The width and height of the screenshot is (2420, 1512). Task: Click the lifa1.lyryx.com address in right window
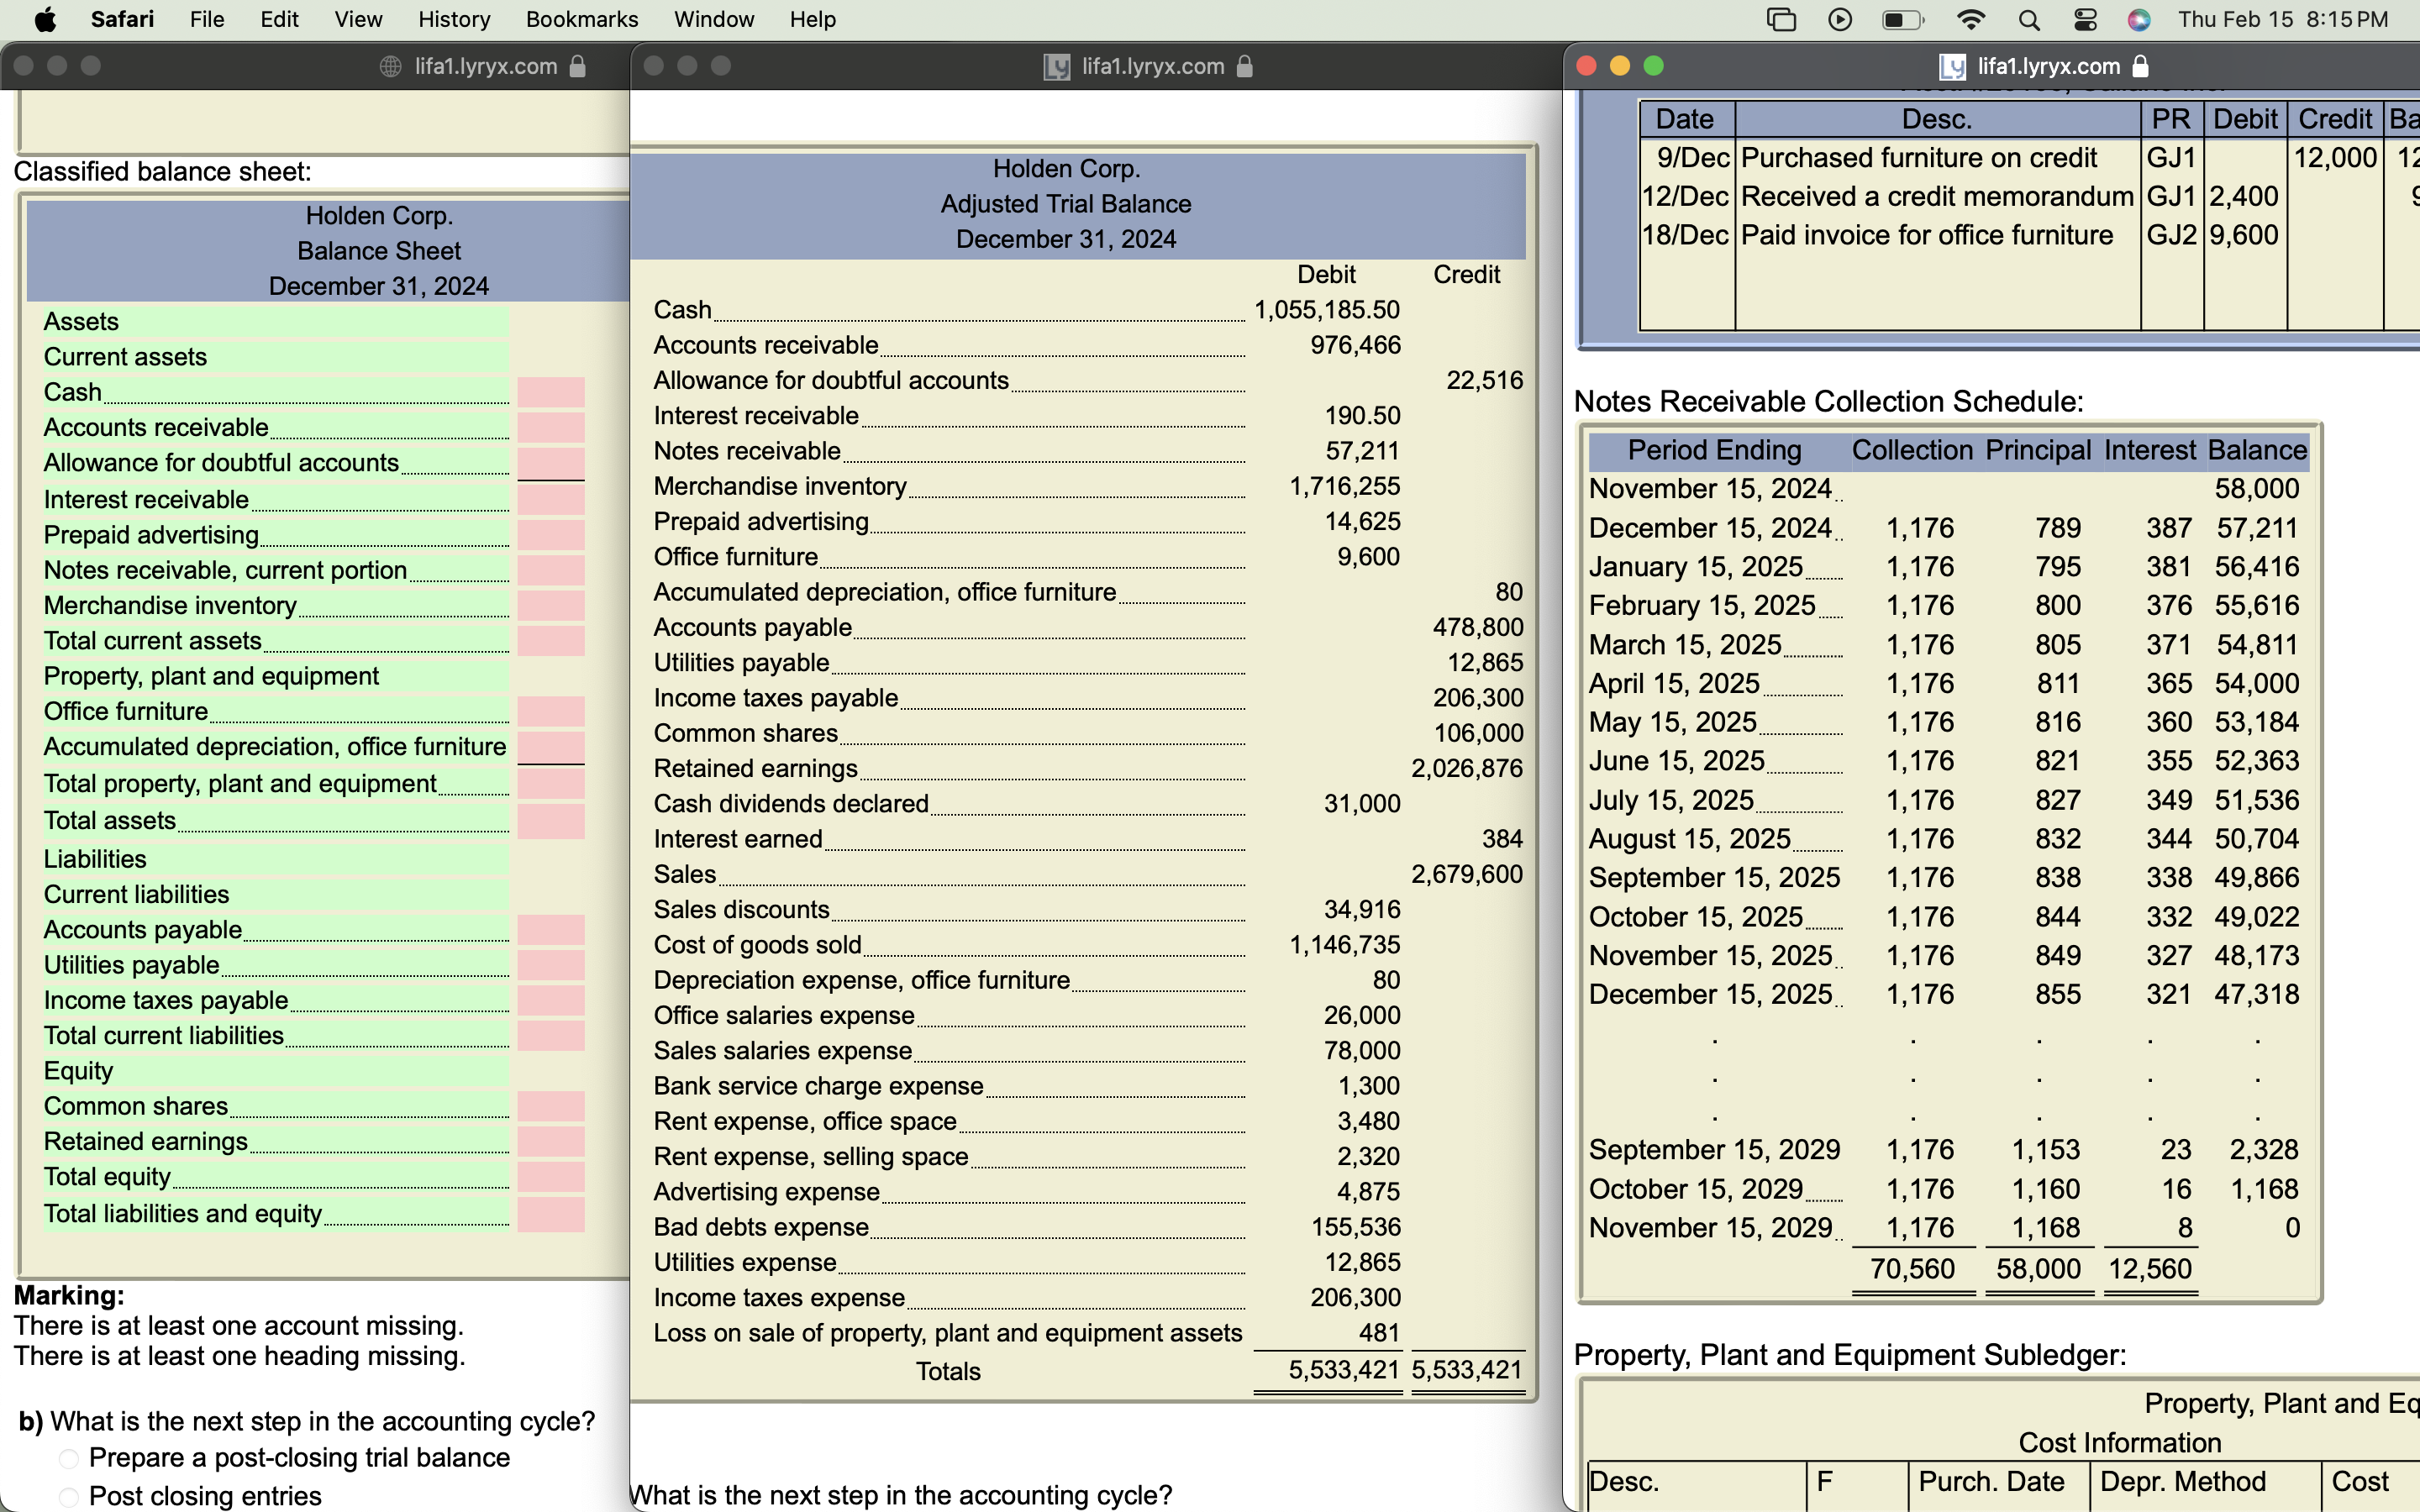(2047, 66)
